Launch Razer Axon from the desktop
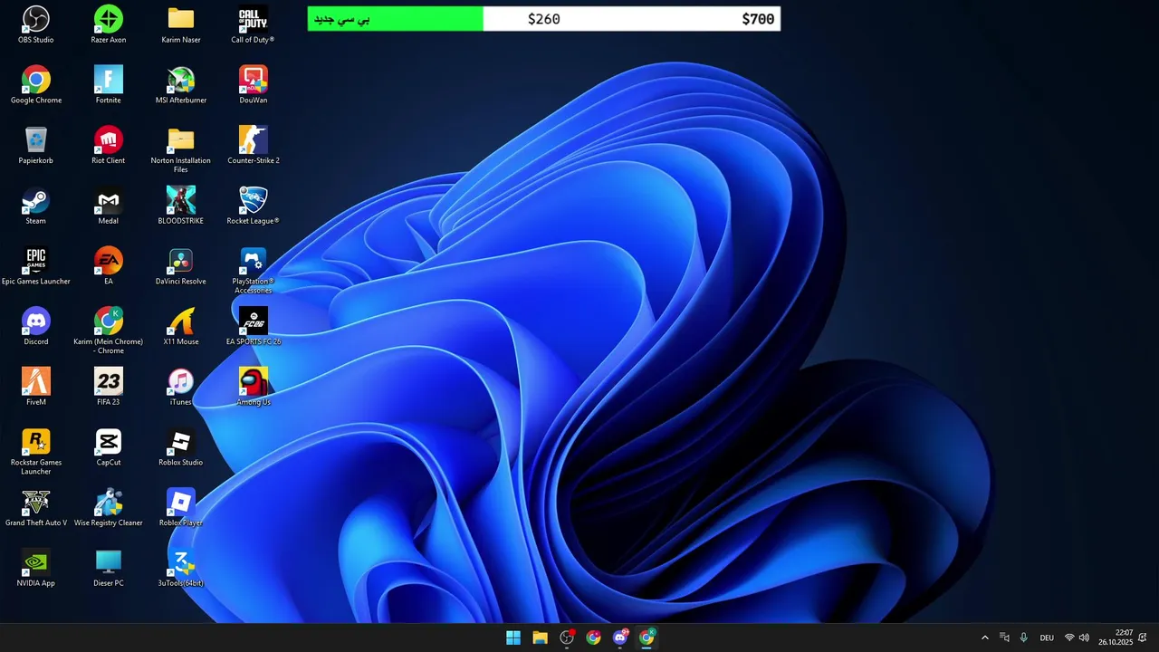This screenshot has width=1159, height=652. [x=109, y=24]
